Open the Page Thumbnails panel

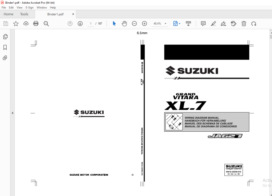click(5, 37)
